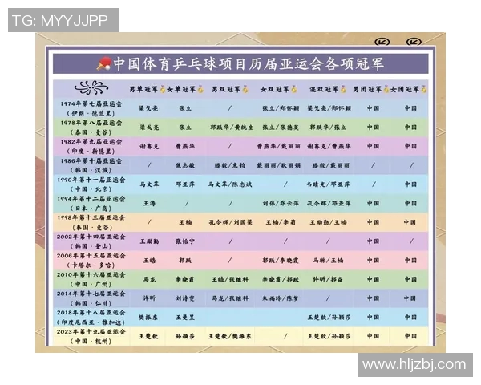
Task: Click the 1978年第八届亚运会 row label
Action: [91, 123]
